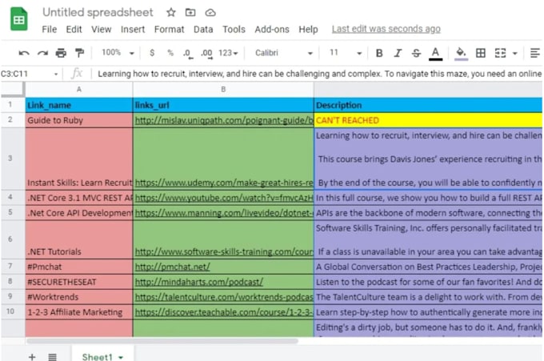544x361 pixels.
Task: Open the font size 11 dropdown
Action: pyautogui.click(x=346, y=53)
